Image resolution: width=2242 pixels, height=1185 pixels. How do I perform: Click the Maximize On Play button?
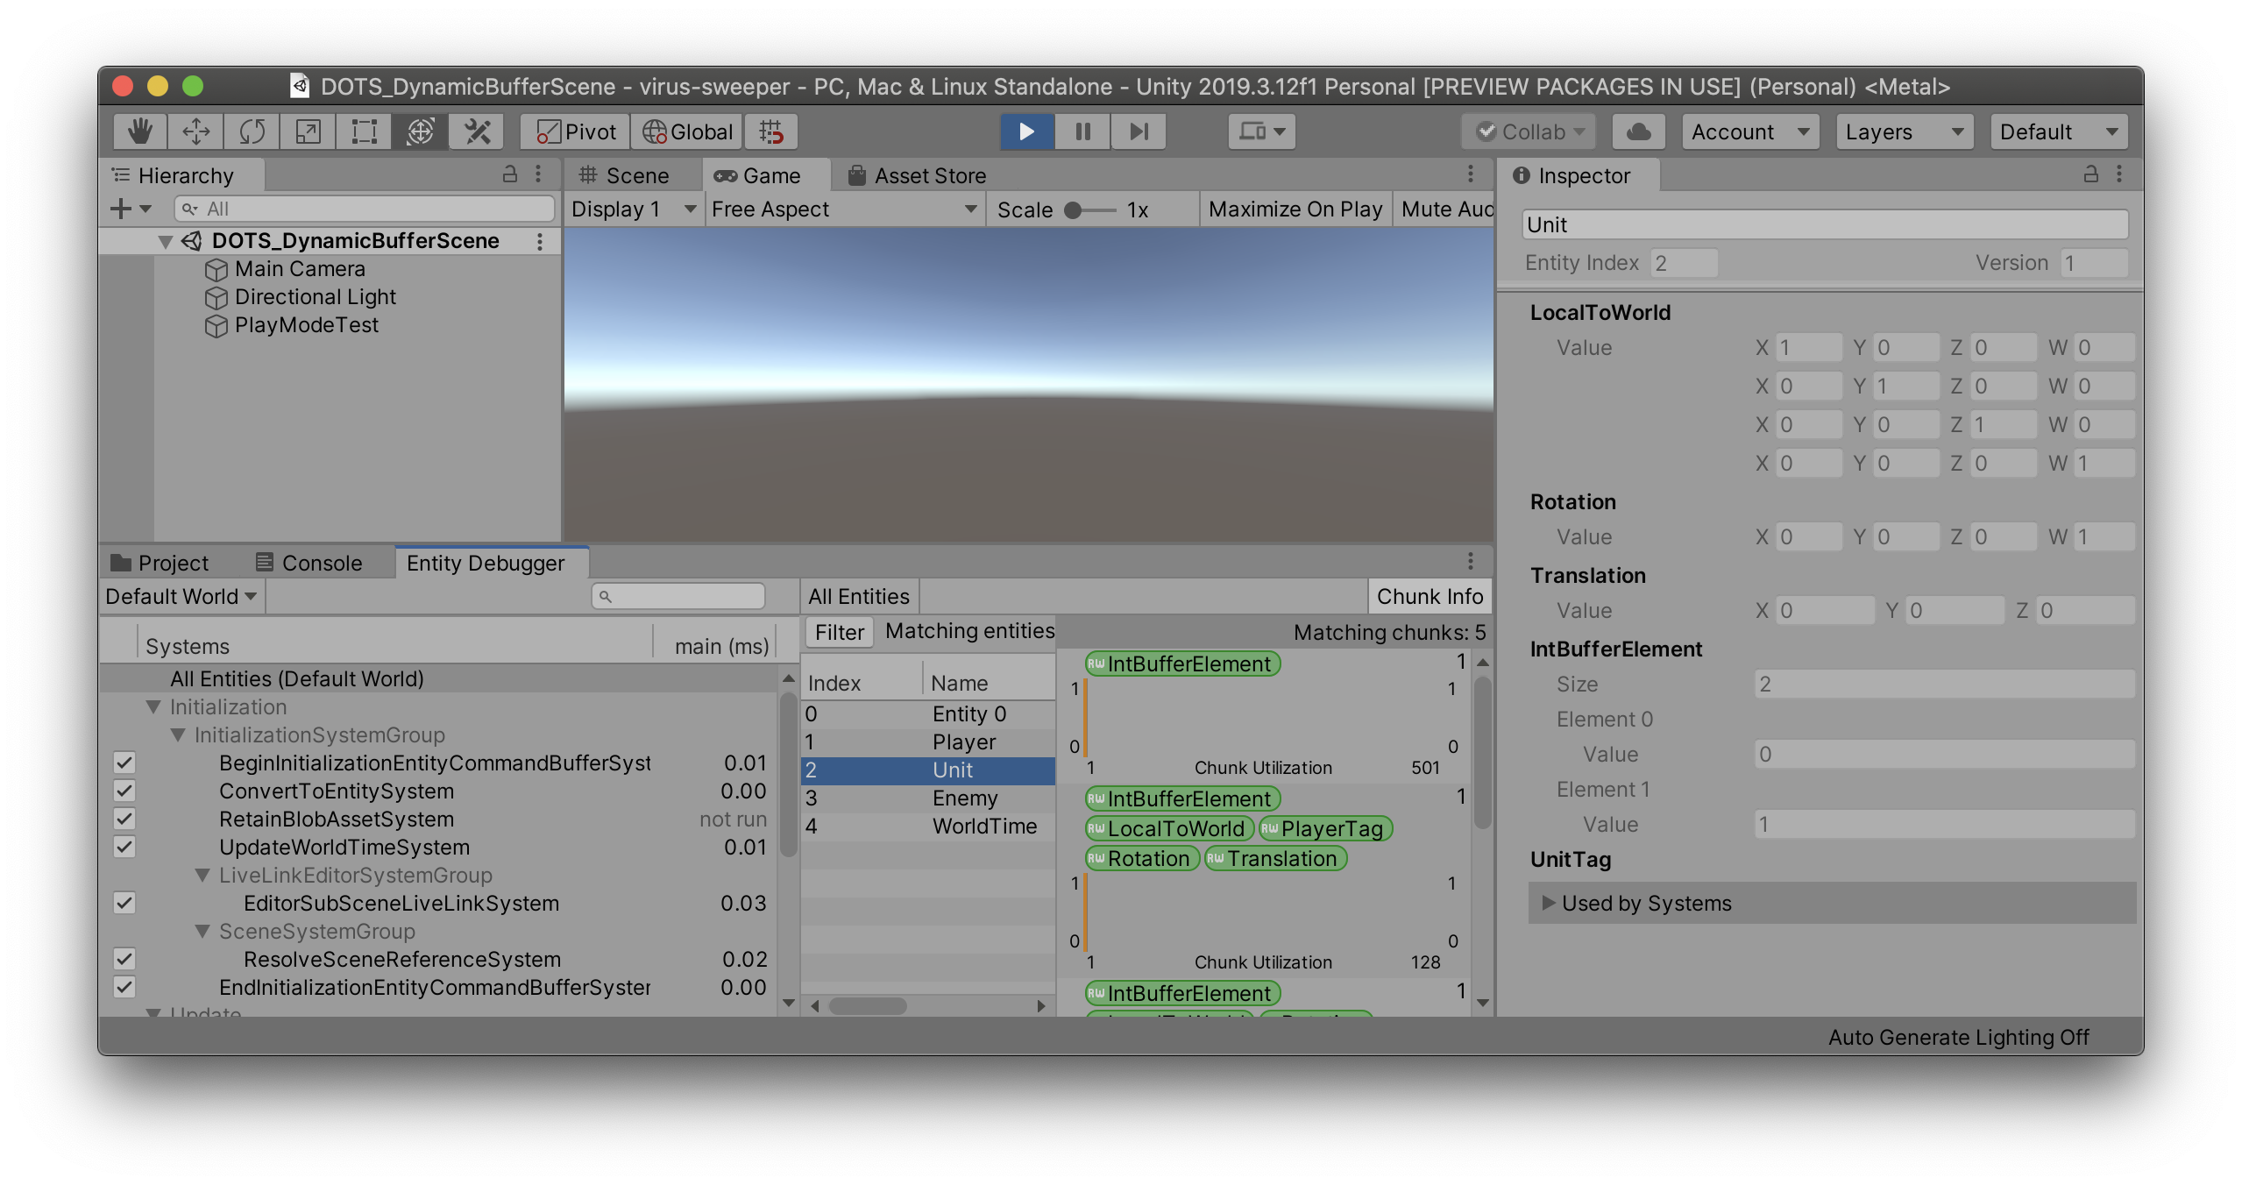pos(1295,209)
